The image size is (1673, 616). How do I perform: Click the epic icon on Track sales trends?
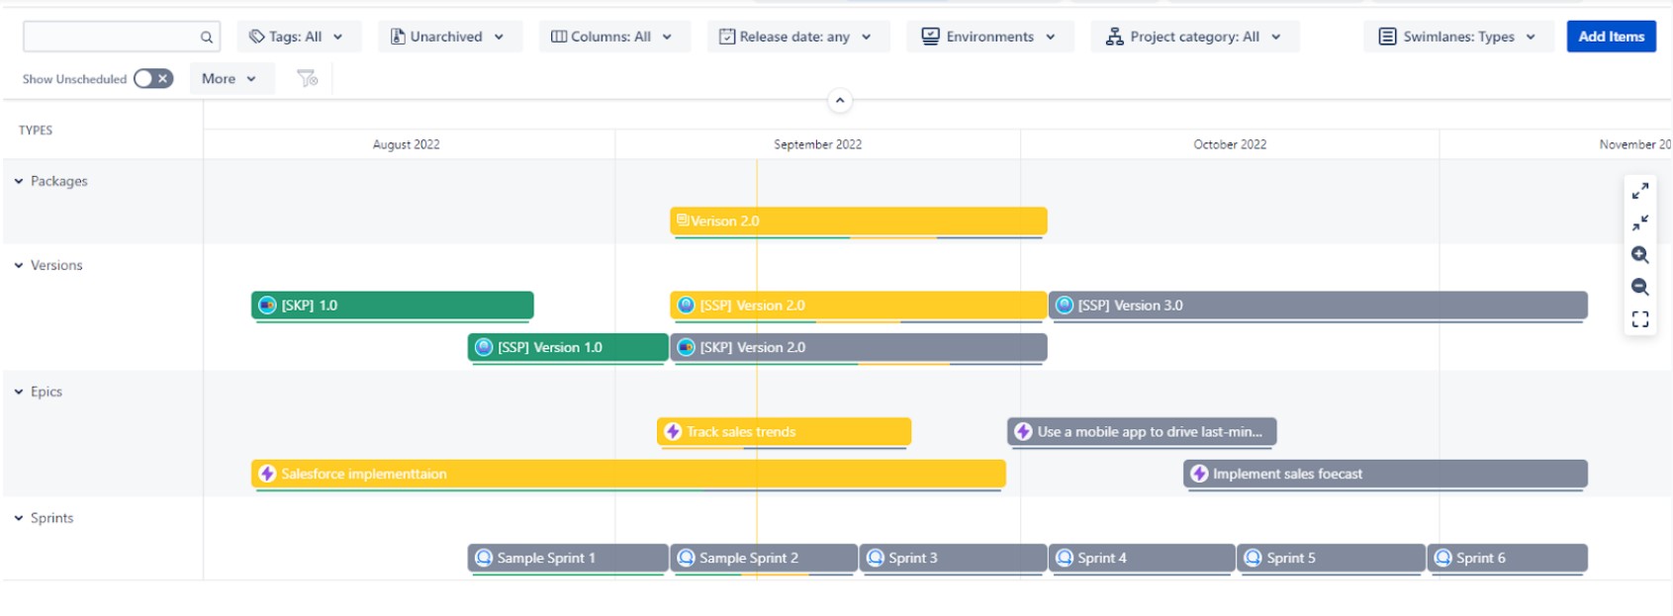click(674, 432)
